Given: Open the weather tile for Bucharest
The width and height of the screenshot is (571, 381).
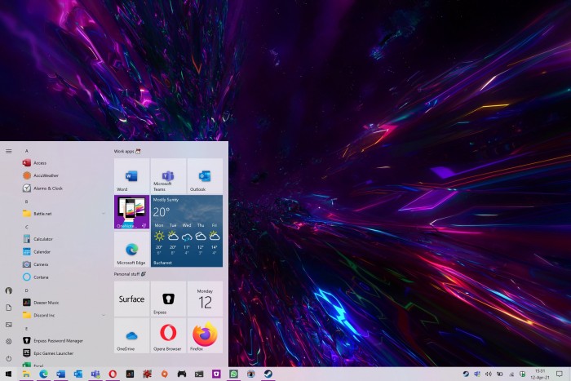Looking at the screenshot, I should tap(187, 231).
